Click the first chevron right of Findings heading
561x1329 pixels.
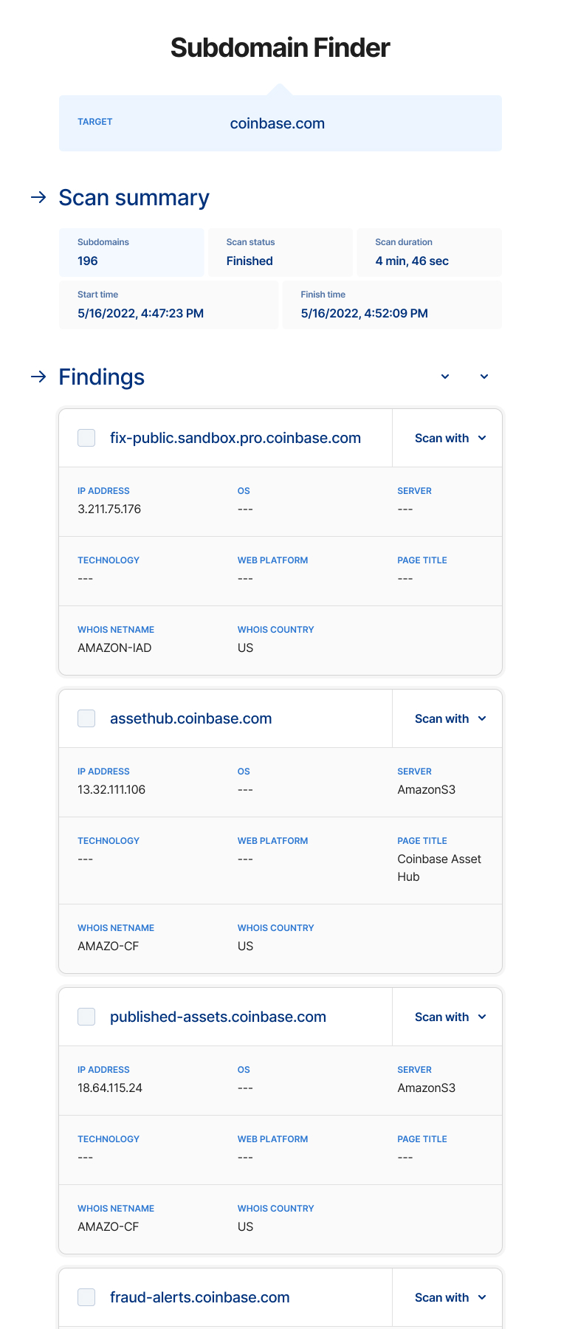point(445,377)
